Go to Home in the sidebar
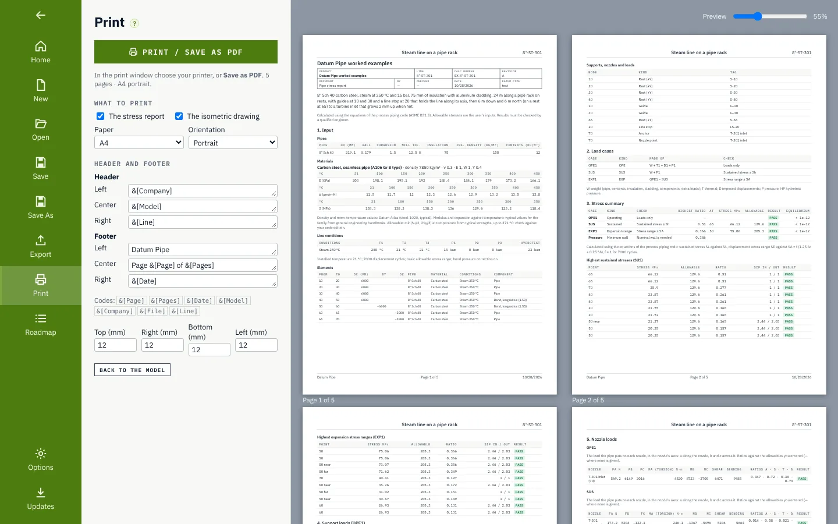Screen dimensions: 838x524 pyautogui.click(x=41, y=52)
